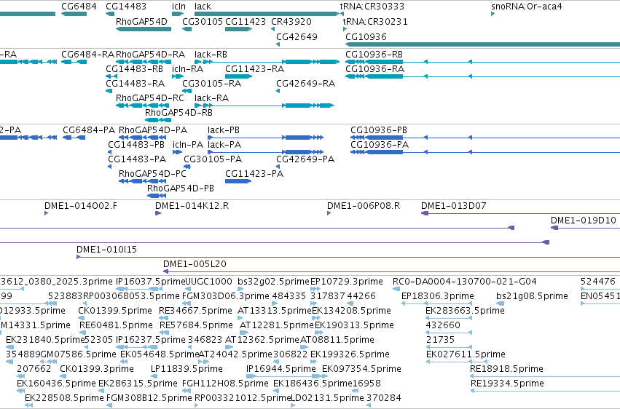The image size is (620, 409).
Task: Select the CG10936-PA protein label
Action: [x=380, y=145]
